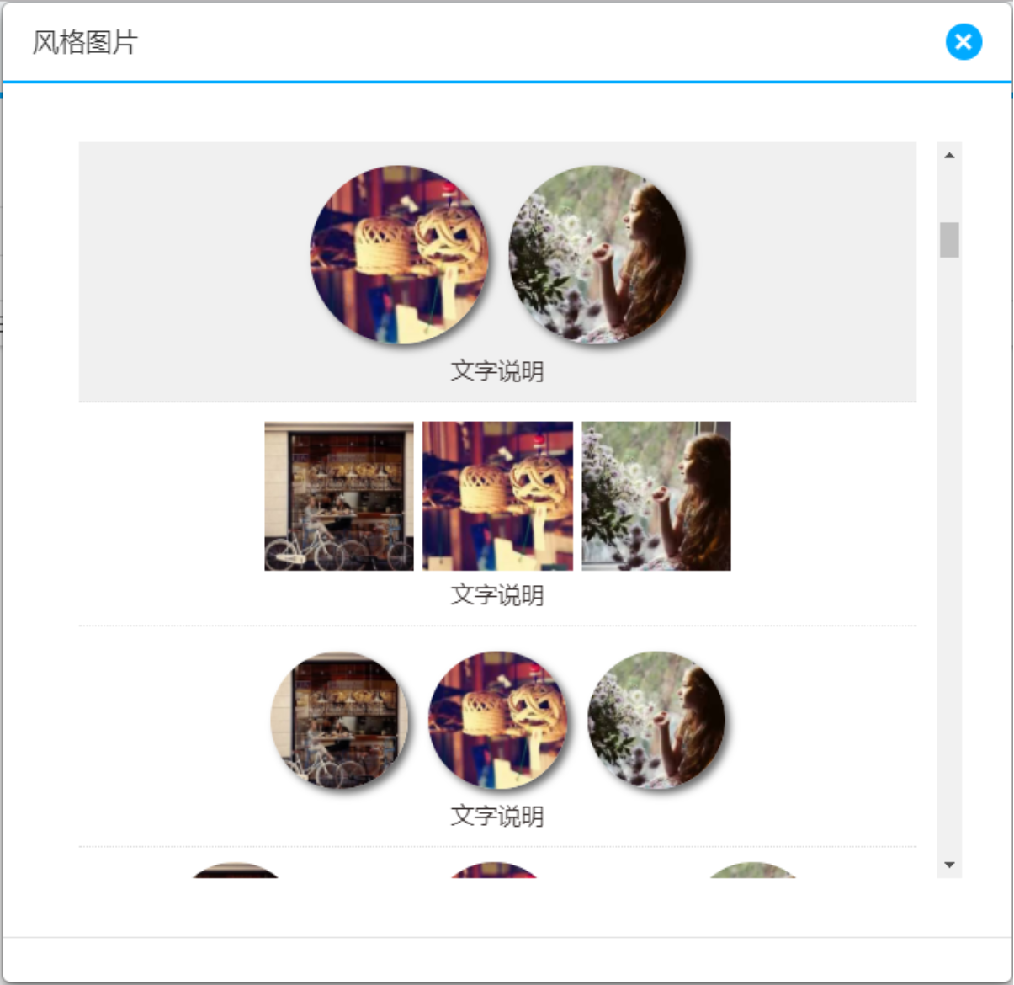Viewport: 1014px width, 985px height.
Task: Select the girl circle in the three-circle style
Action: [x=656, y=720]
